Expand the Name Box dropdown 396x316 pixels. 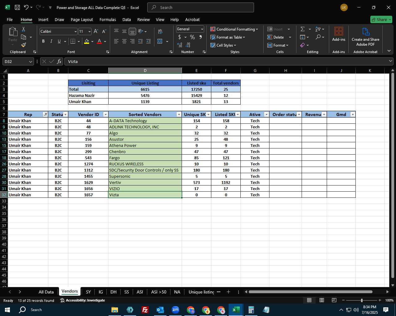pos(30,61)
